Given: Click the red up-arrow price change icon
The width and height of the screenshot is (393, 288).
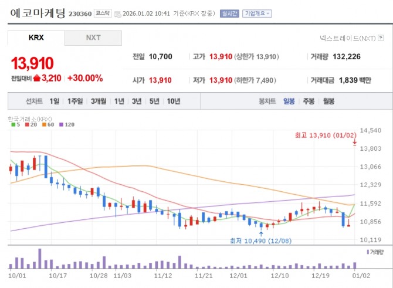Looking at the screenshot, I should 37,78.
